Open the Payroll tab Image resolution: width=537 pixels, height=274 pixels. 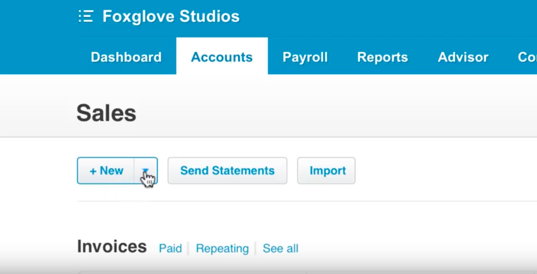(x=305, y=57)
